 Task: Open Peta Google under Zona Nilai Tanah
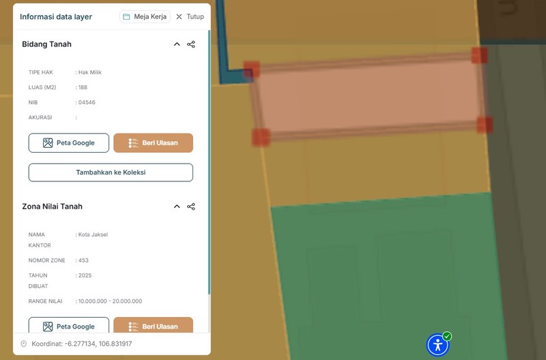[x=69, y=326]
